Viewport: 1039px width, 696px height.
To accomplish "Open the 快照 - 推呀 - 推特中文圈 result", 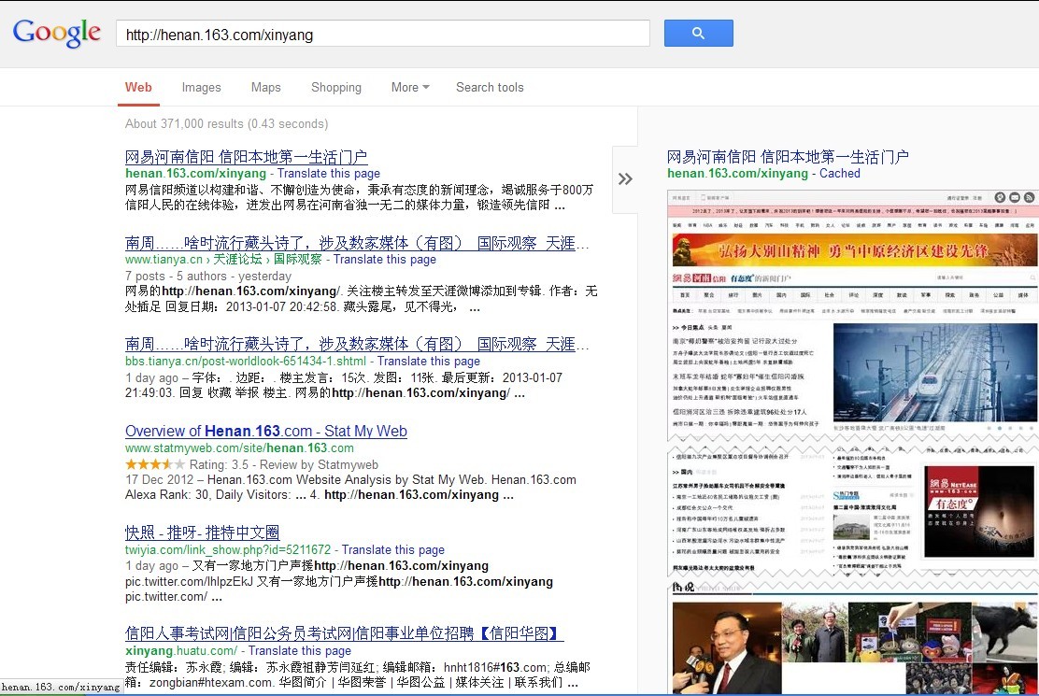I will coord(202,533).
